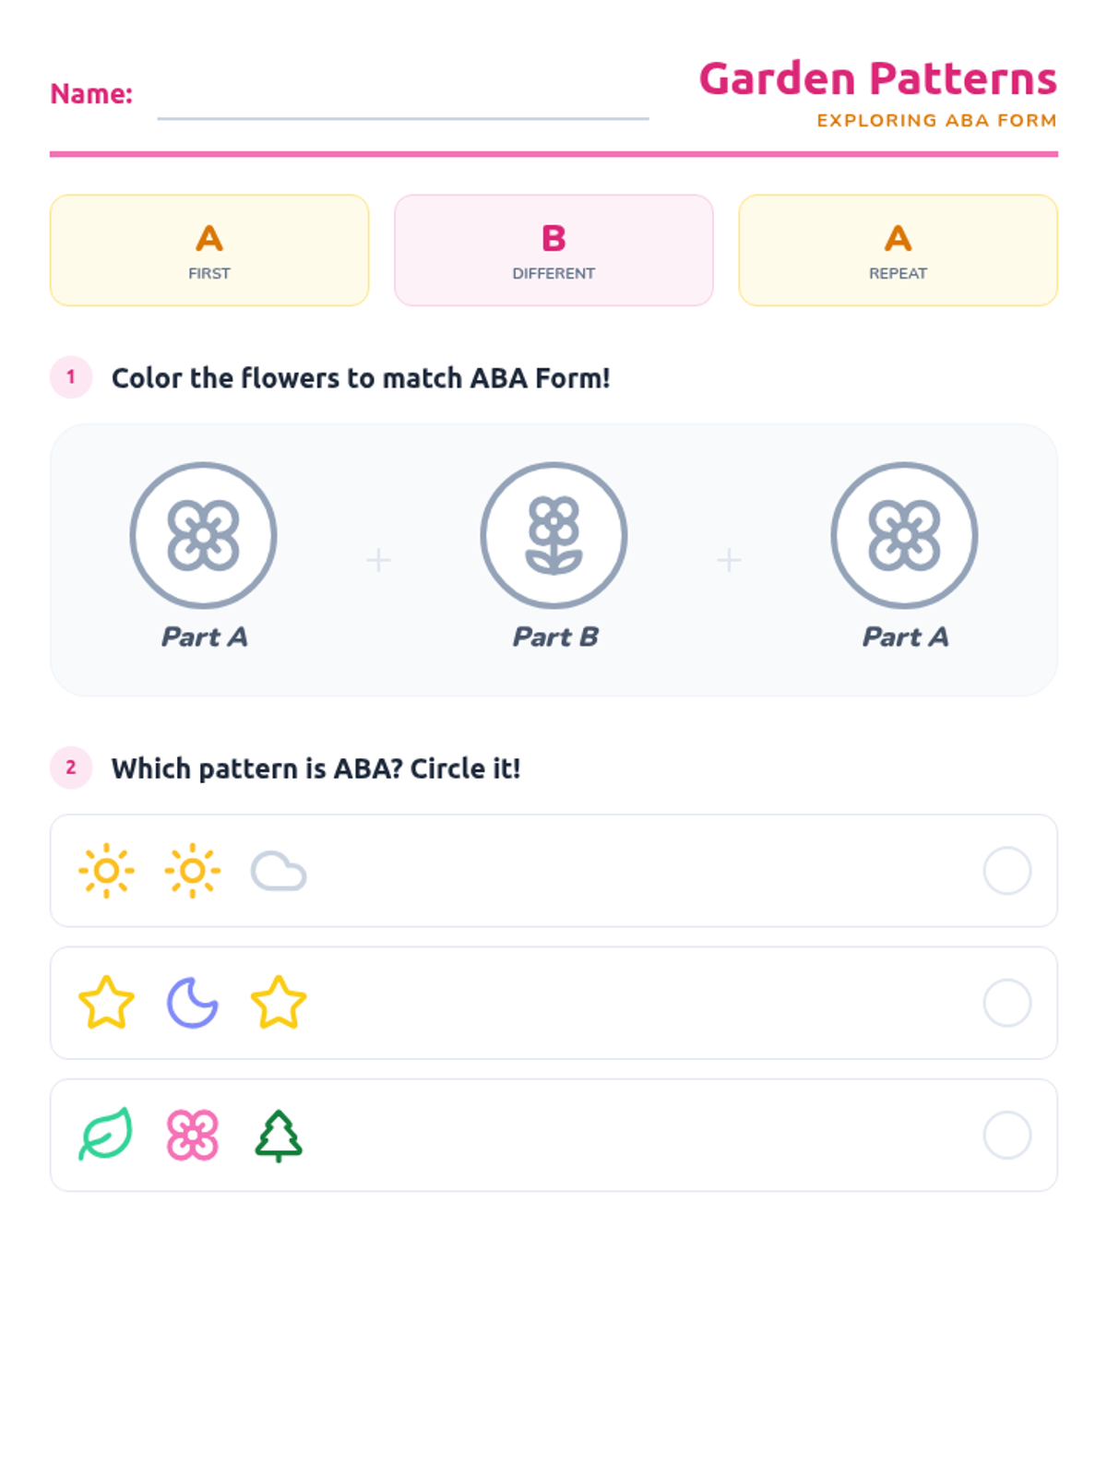Click the first yellow star icon
Image resolution: width=1107 pixels, height=1476 pixels.
pyautogui.click(x=106, y=1003)
